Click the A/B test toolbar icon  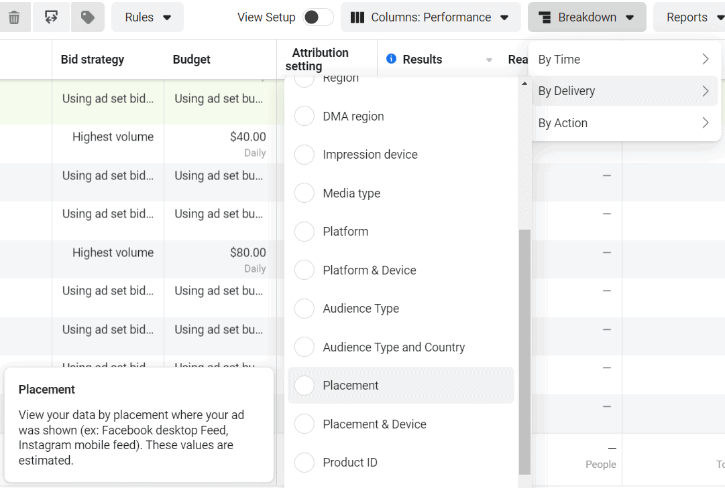(51, 17)
